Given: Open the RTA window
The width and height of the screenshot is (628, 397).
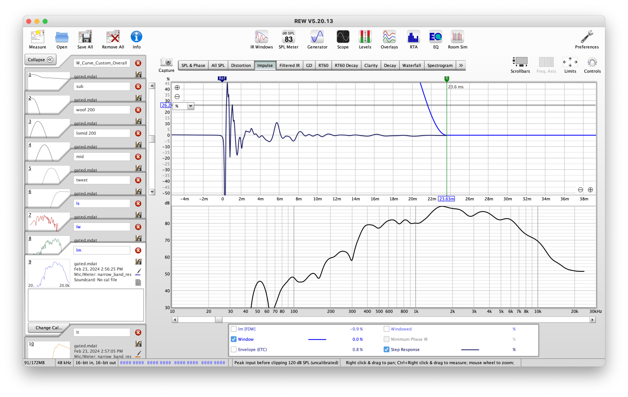Looking at the screenshot, I should pyautogui.click(x=413, y=39).
